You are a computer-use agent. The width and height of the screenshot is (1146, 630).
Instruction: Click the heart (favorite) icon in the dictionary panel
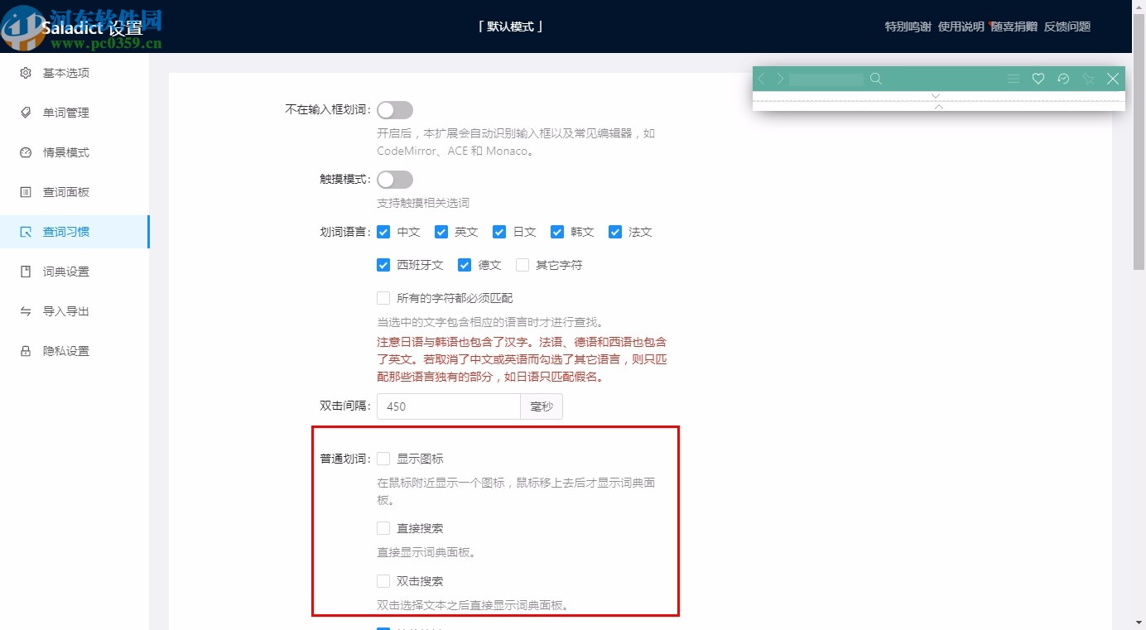[x=1038, y=78]
